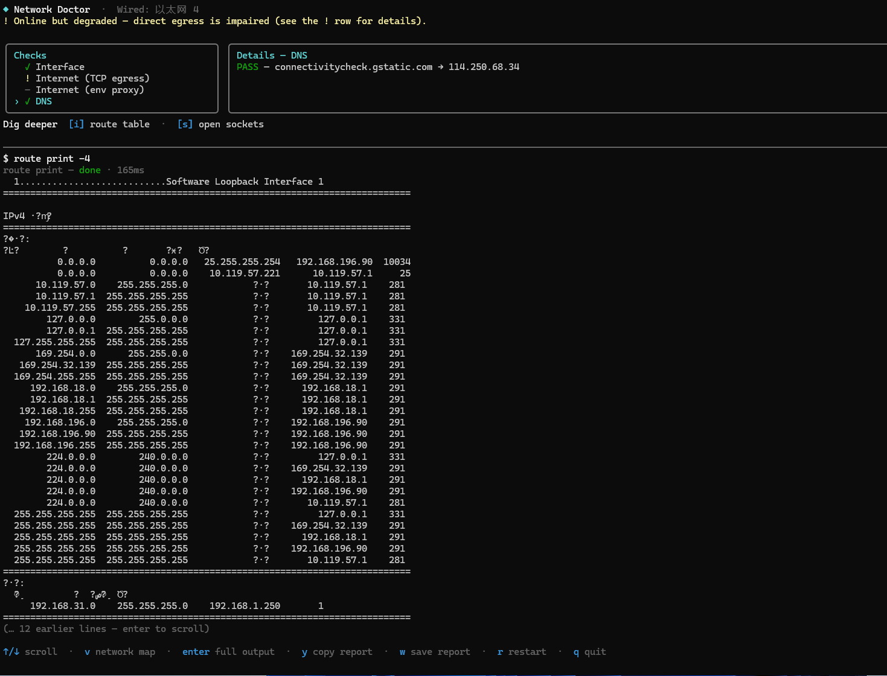The width and height of the screenshot is (887, 676).
Task: Click the warning mark beside TCP egress
Action: 28,78
